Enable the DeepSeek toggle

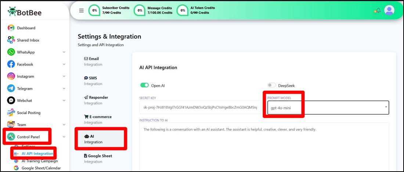tap(271, 85)
